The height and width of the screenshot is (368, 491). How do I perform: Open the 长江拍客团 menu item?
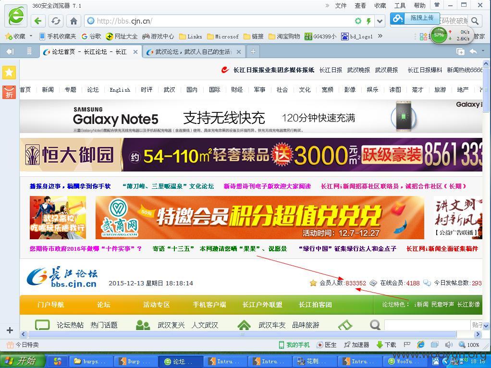click(x=315, y=305)
